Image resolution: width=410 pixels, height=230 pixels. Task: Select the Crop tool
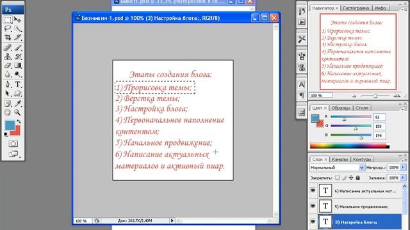(8, 37)
